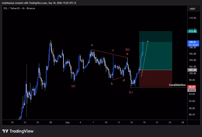The image size is (202, 137).
Task: Click the 96.03 stop price label
Action: [192, 87]
